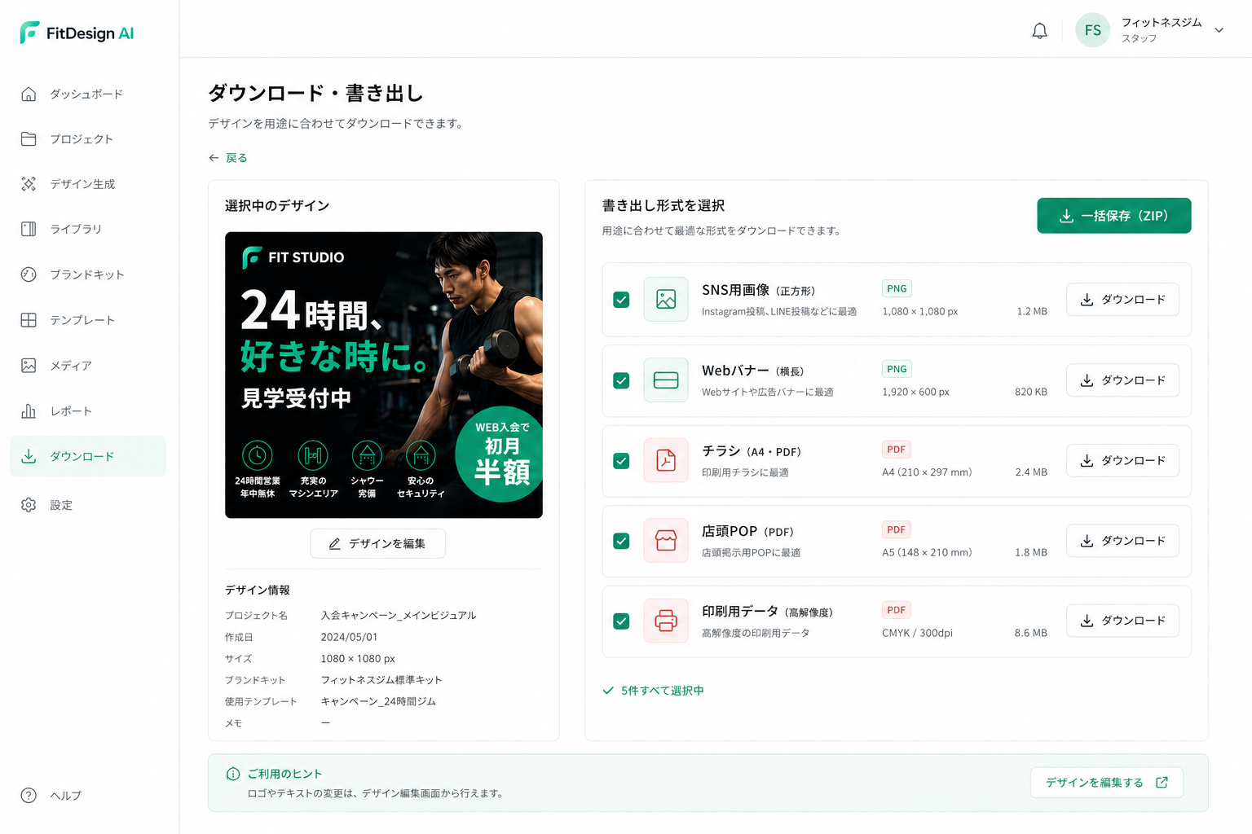This screenshot has height=834, width=1252.
Task: Click 5件すべて選択中 selection status
Action: pos(653,691)
